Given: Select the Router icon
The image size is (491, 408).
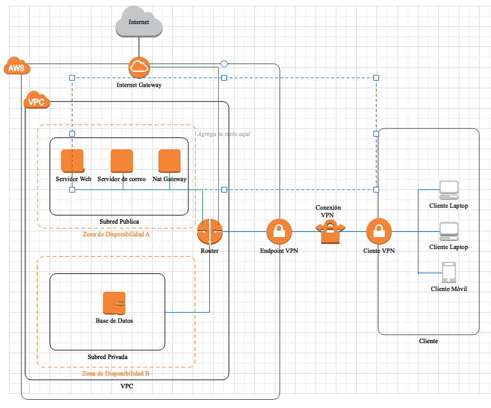Looking at the screenshot, I should pyautogui.click(x=209, y=231).
